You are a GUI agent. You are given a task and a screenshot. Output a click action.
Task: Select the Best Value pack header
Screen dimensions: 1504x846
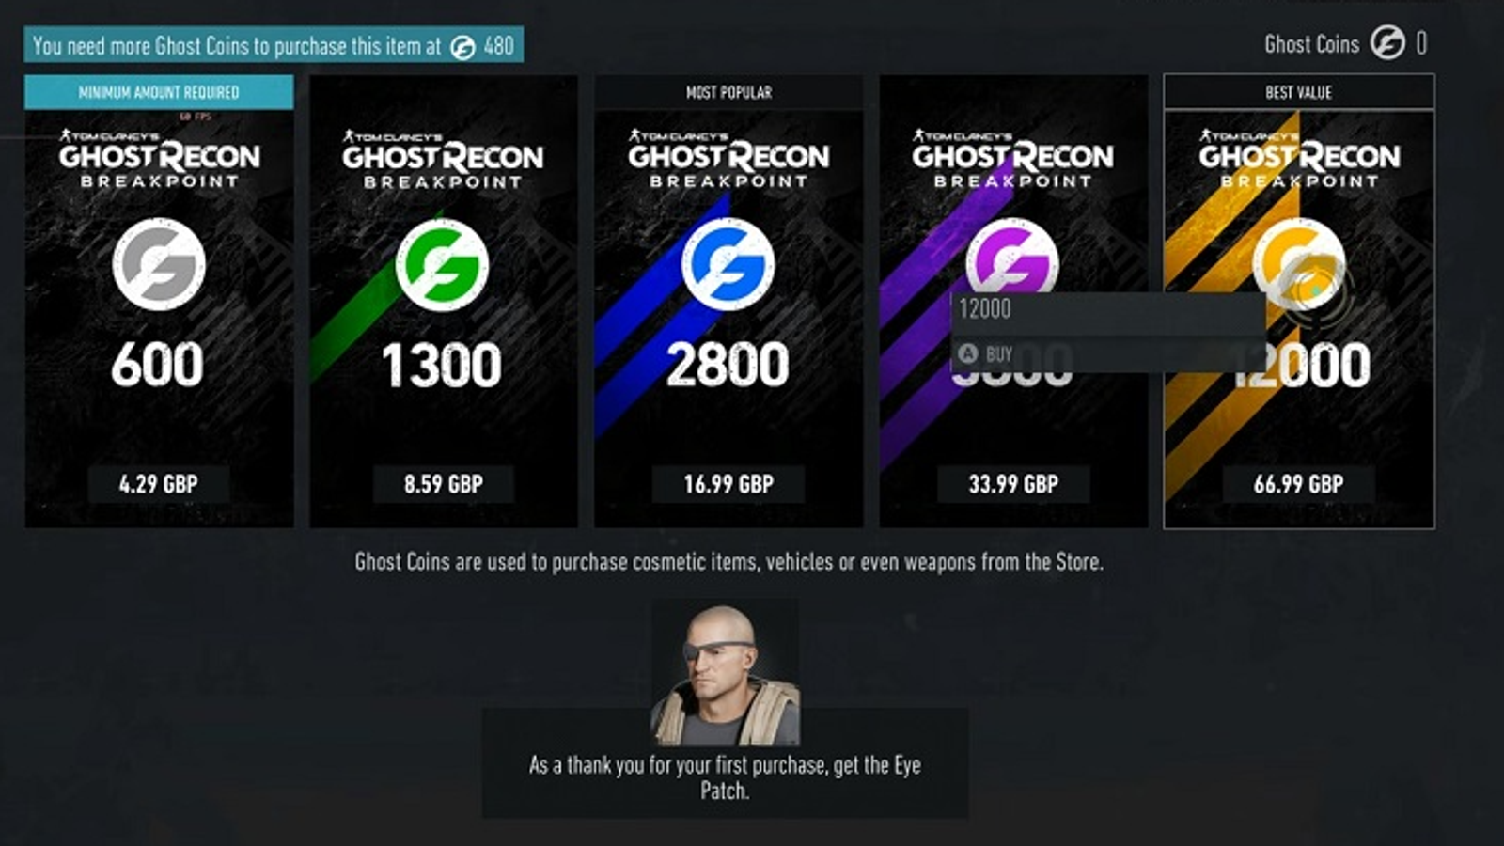click(1299, 92)
